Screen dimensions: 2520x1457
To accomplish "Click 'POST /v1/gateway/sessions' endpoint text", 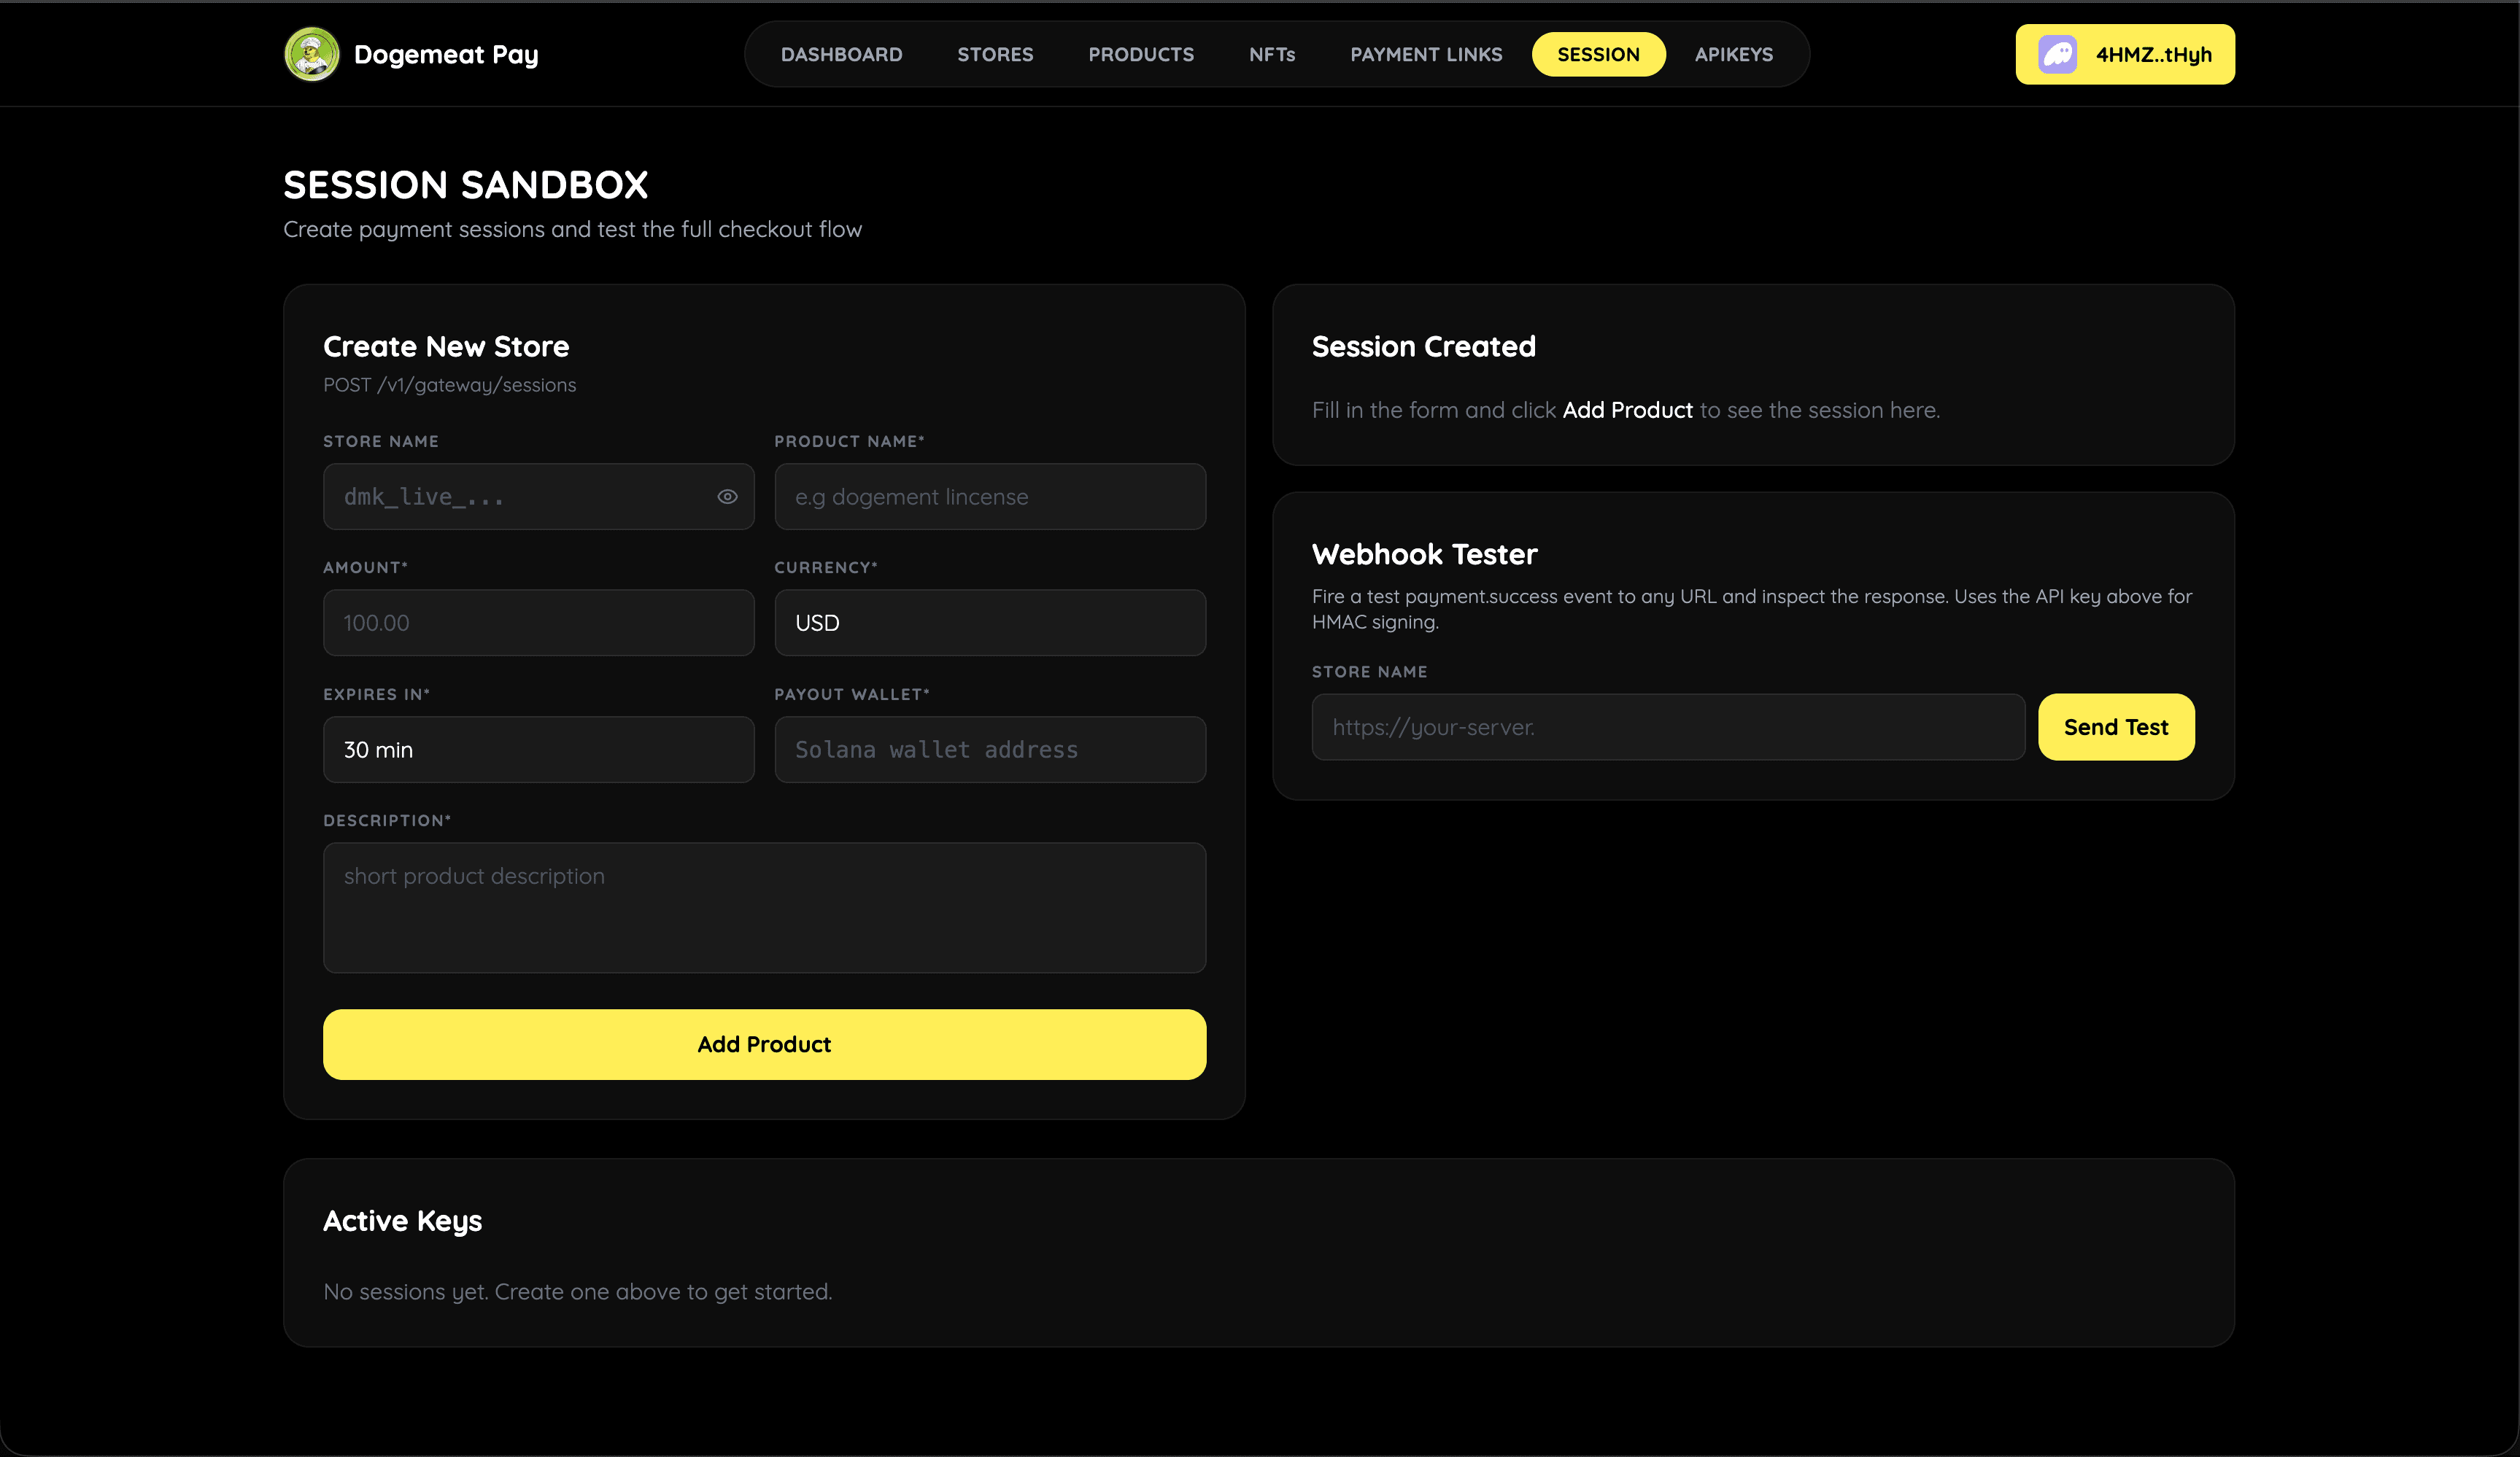I will [x=449, y=385].
